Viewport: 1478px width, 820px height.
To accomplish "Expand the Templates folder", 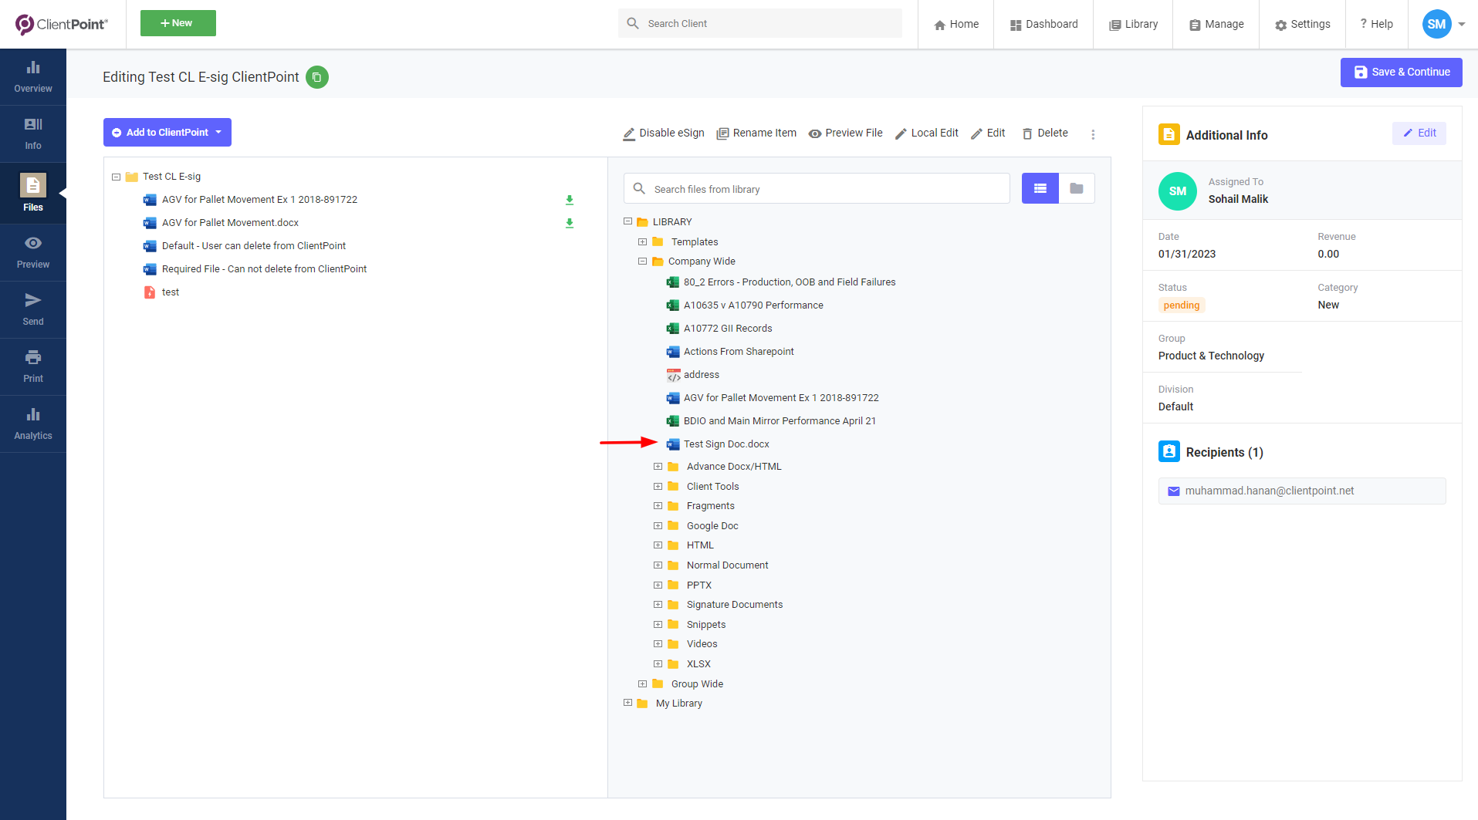I will [642, 241].
